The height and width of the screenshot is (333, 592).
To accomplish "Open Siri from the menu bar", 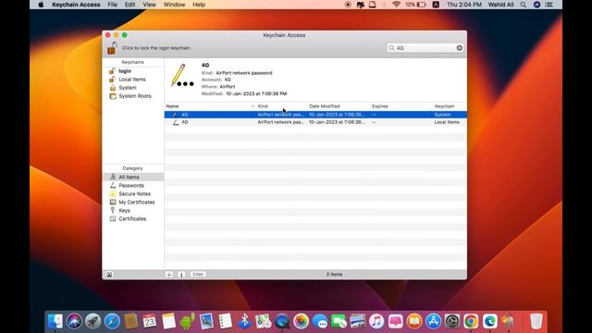I will (x=536, y=5).
